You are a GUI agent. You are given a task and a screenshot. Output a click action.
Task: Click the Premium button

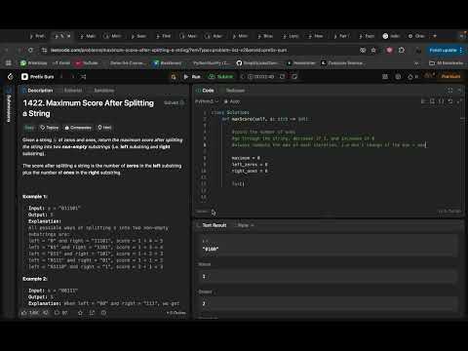450,76
